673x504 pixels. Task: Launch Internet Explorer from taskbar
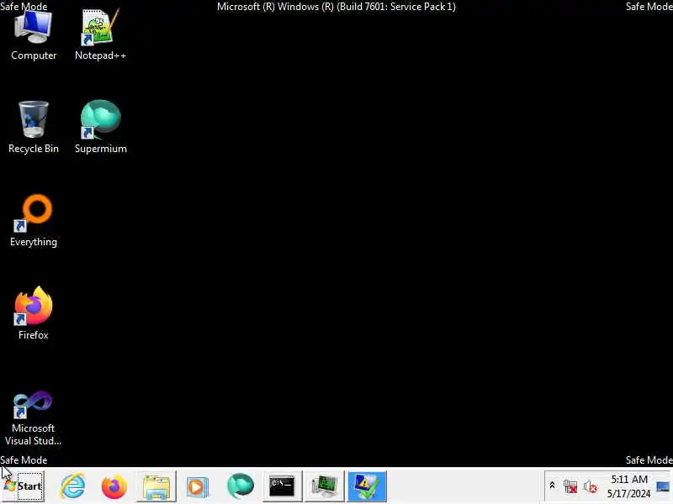coord(72,486)
